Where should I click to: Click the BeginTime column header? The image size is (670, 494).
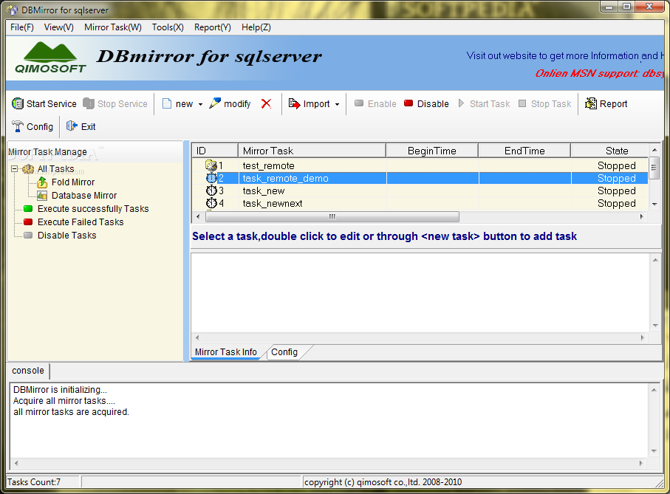coord(432,151)
